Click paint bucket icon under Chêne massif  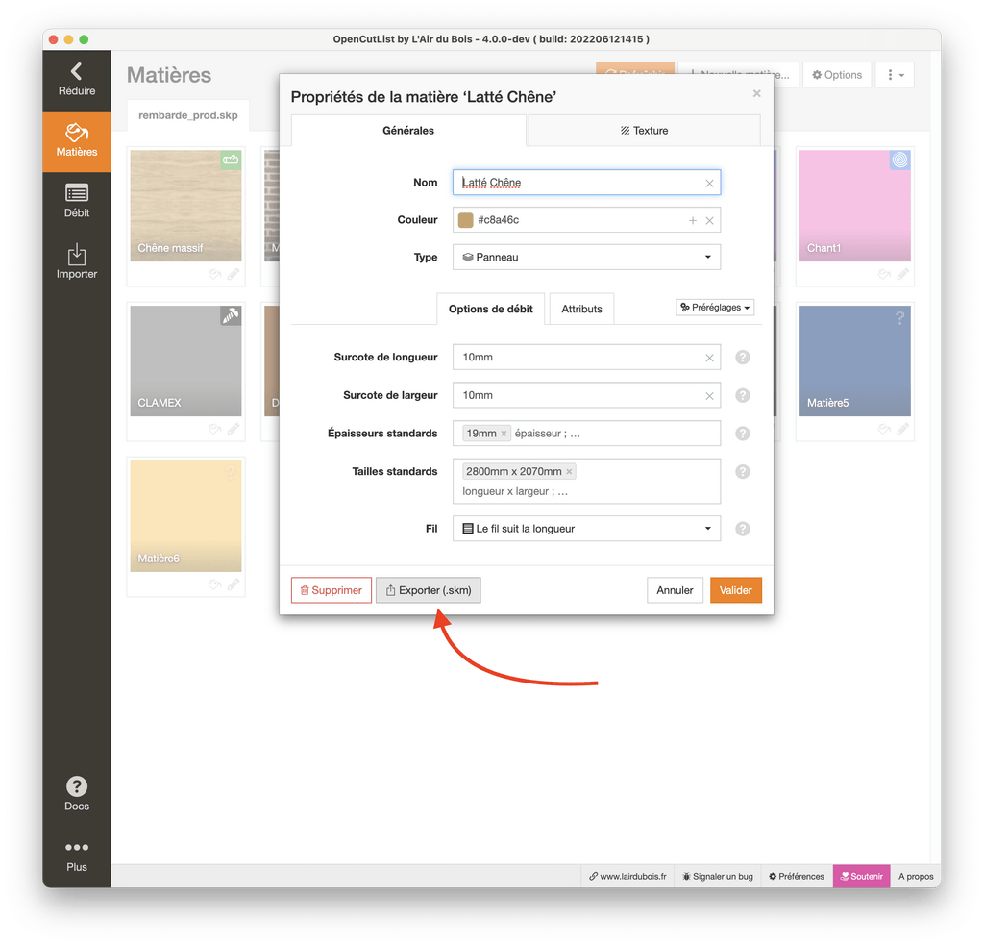pos(215,274)
